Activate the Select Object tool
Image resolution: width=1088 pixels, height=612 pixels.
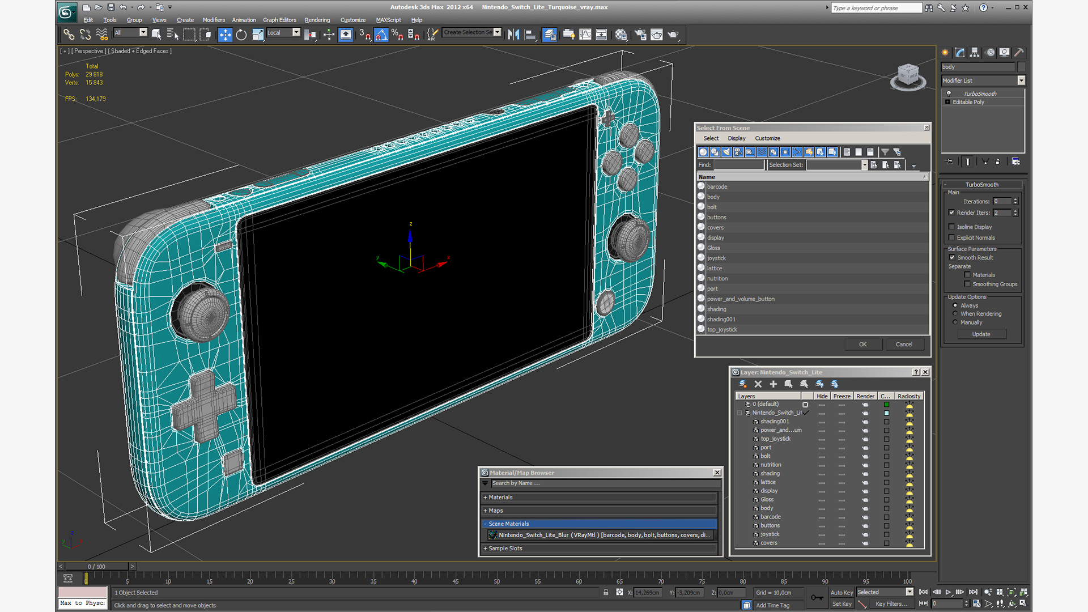click(x=156, y=35)
